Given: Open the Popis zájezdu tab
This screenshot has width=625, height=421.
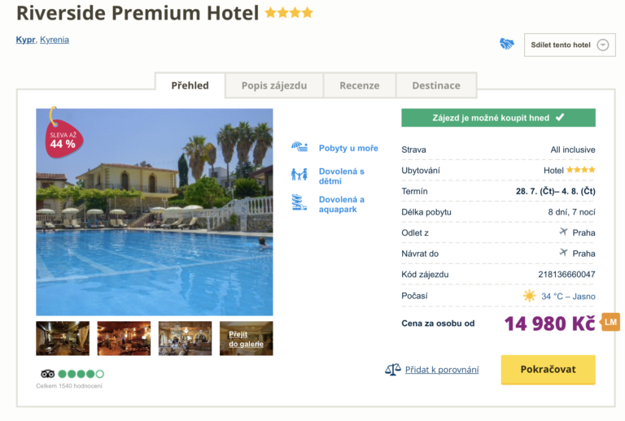Looking at the screenshot, I should [x=274, y=85].
